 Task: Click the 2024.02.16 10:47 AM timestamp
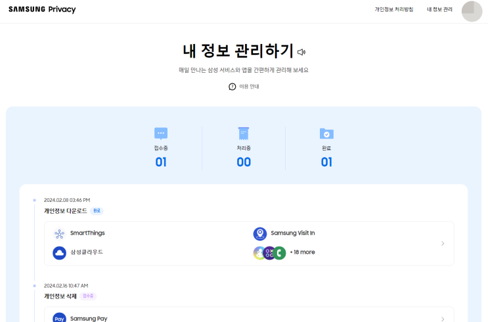(66, 286)
